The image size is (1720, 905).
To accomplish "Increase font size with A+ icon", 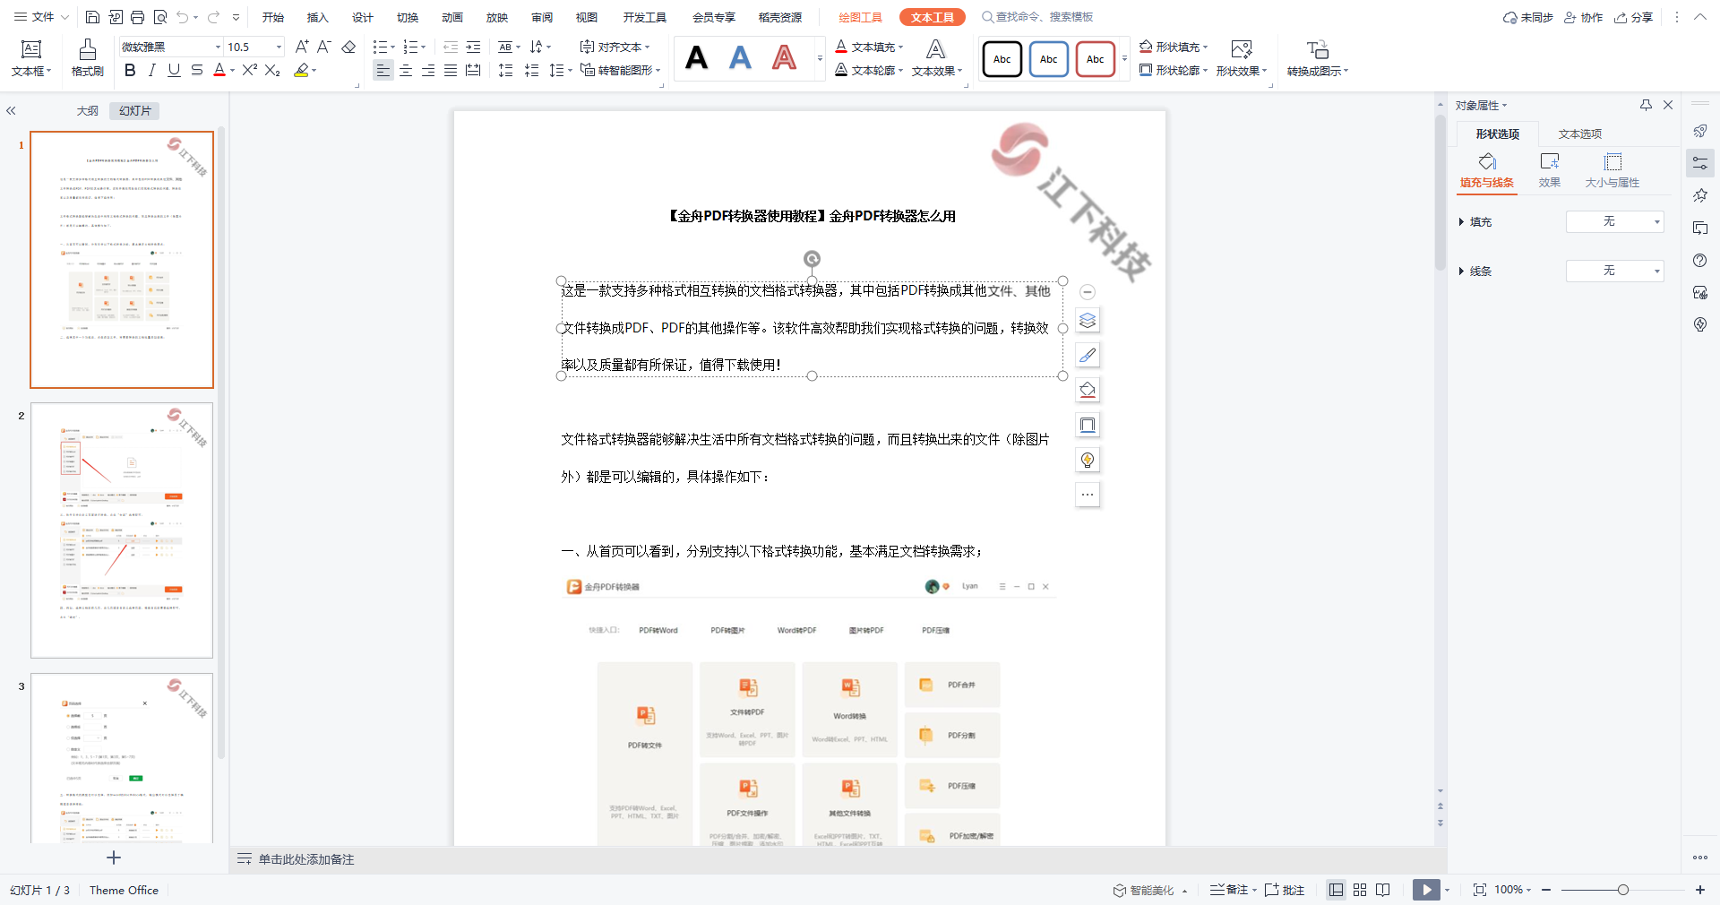I will (302, 47).
